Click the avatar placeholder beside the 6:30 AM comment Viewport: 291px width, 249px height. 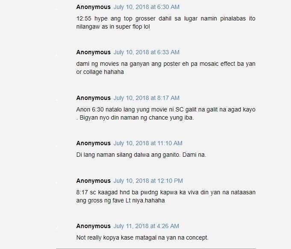point(56,9)
